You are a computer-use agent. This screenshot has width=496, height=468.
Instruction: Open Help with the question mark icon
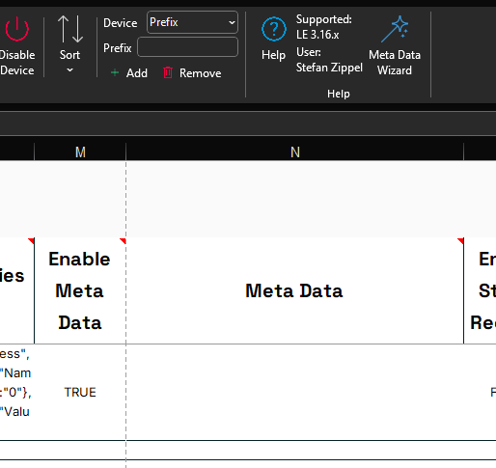tap(274, 30)
